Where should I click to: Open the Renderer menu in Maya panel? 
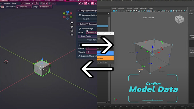pos(143,8)
